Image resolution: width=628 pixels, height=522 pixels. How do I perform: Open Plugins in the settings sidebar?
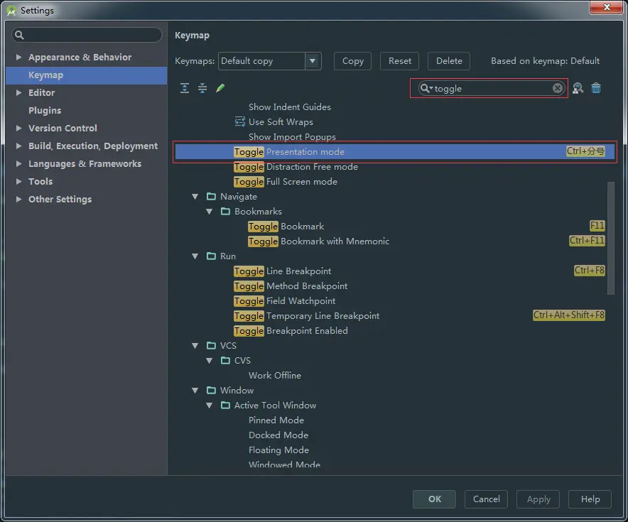click(x=45, y=110)
